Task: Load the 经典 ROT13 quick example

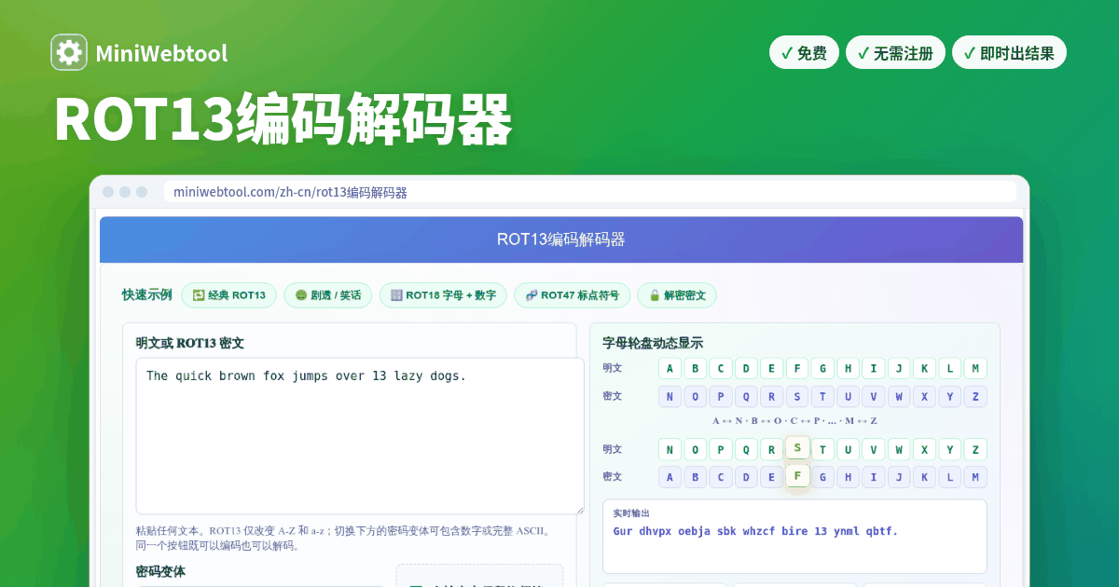Action: (228, 295)
